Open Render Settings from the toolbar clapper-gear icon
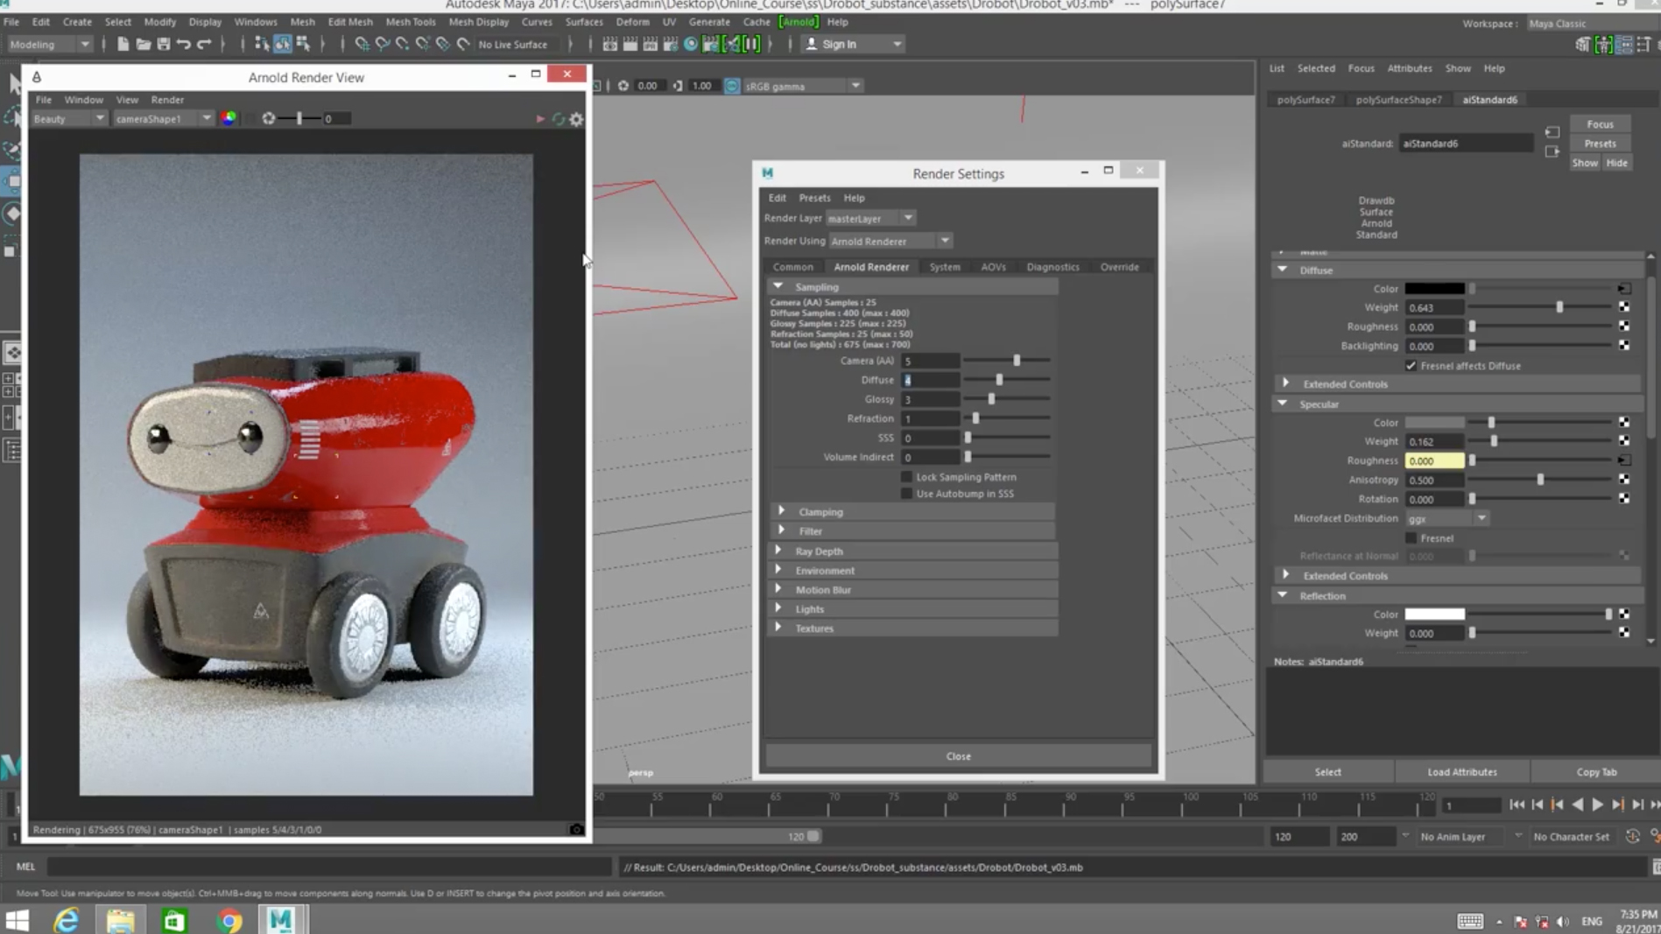This screenshot has width=1661, height=934. pyautogui.click(x=670, y=44)
